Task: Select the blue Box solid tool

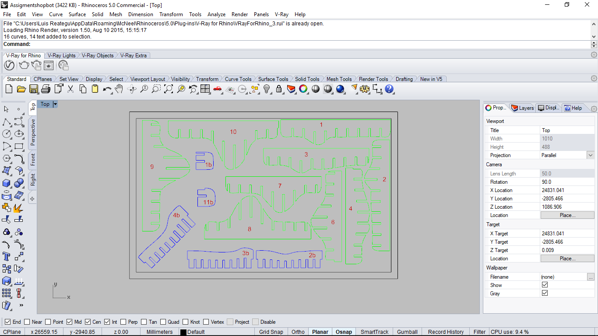Action: click(7, 183)
